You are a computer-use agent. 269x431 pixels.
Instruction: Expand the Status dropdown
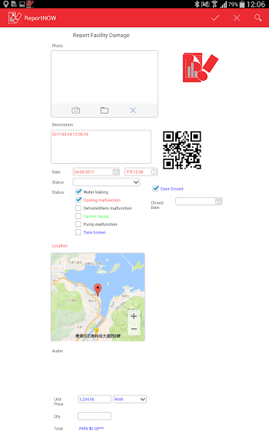(x=106, y=182)
